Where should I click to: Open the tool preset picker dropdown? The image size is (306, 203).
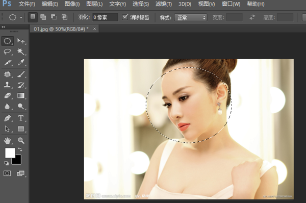coord(21,17)
